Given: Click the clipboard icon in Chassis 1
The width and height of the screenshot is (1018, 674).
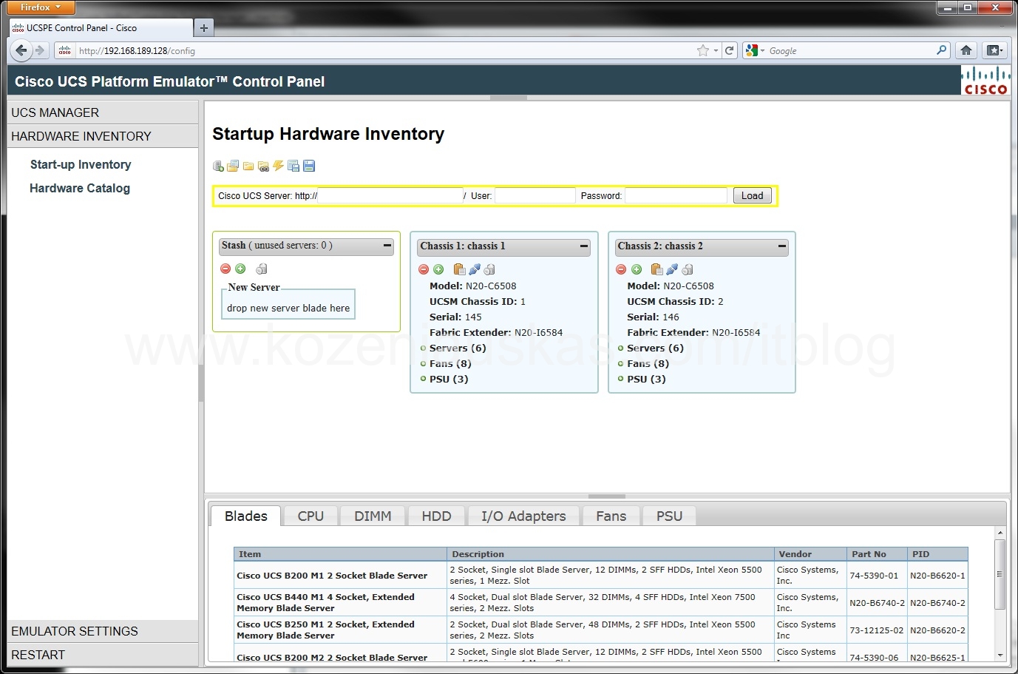Looking at the screenshot, I should [459, 269].
